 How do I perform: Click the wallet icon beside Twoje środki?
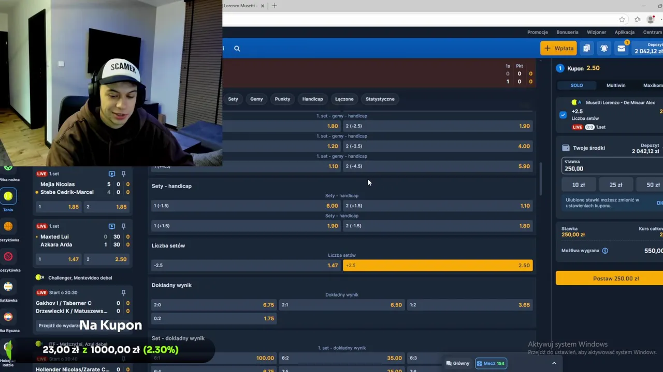[x=566, y=148]
